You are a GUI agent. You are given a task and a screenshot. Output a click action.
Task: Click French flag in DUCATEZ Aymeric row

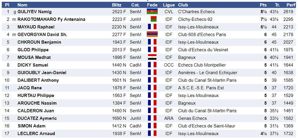pos(152,118)
